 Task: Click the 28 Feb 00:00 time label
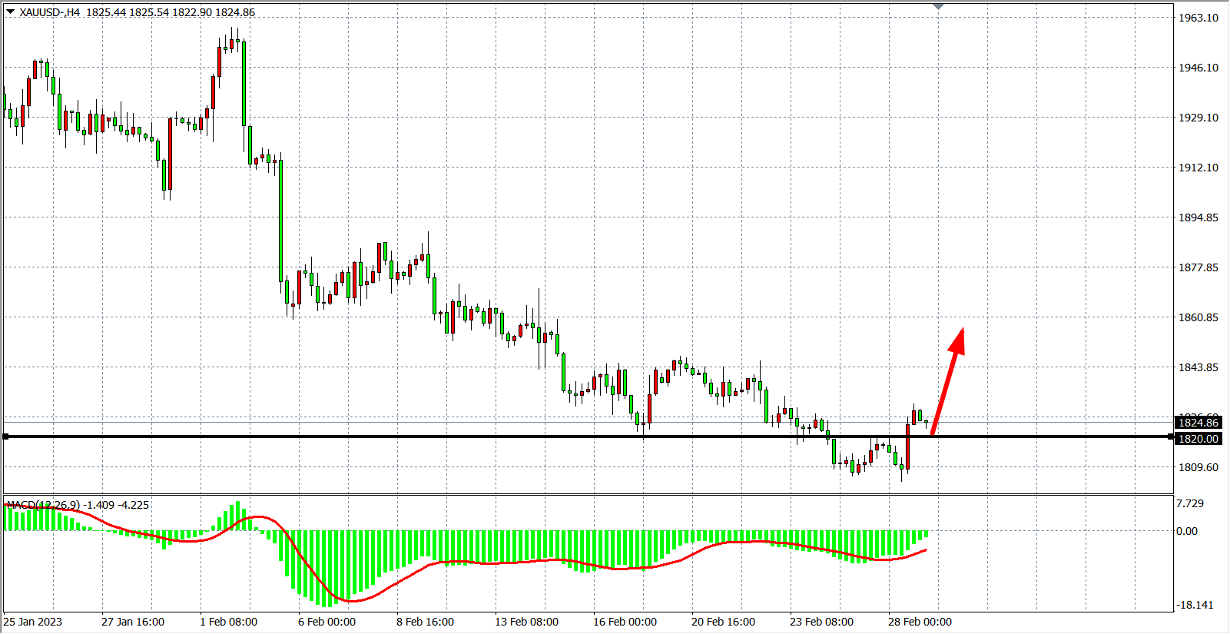coord(920,622)
